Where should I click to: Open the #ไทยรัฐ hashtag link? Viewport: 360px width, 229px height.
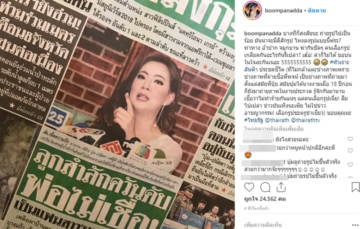coord(254,120)
